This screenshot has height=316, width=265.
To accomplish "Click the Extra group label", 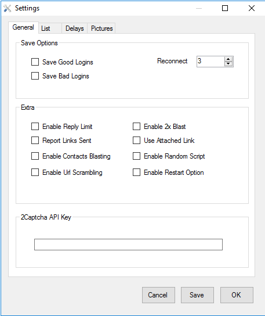I will click(28, 107).
